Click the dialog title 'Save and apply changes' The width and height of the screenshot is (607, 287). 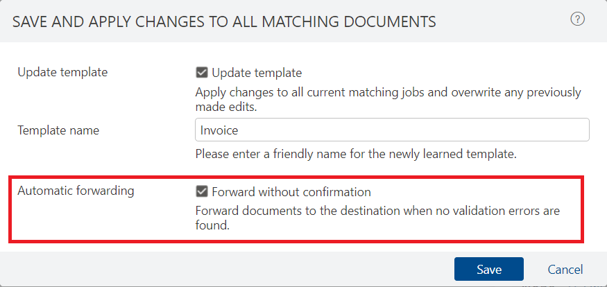point(224,21)
